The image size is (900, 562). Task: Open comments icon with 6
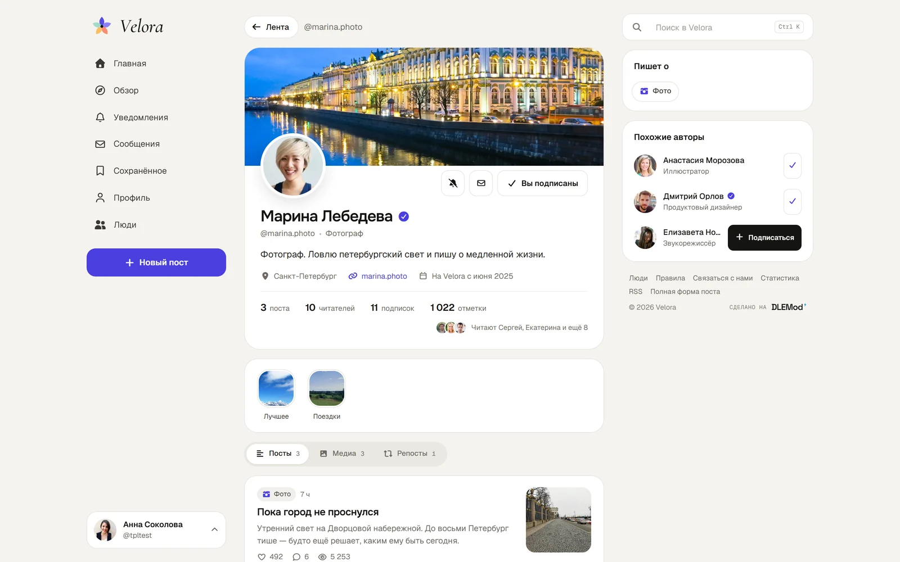(296, 557)
